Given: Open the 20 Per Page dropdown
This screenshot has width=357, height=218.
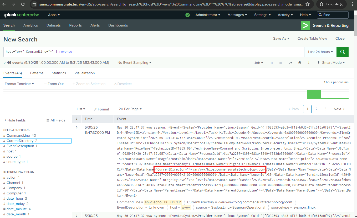Looking at the screenshot, I should coord(130,109).
